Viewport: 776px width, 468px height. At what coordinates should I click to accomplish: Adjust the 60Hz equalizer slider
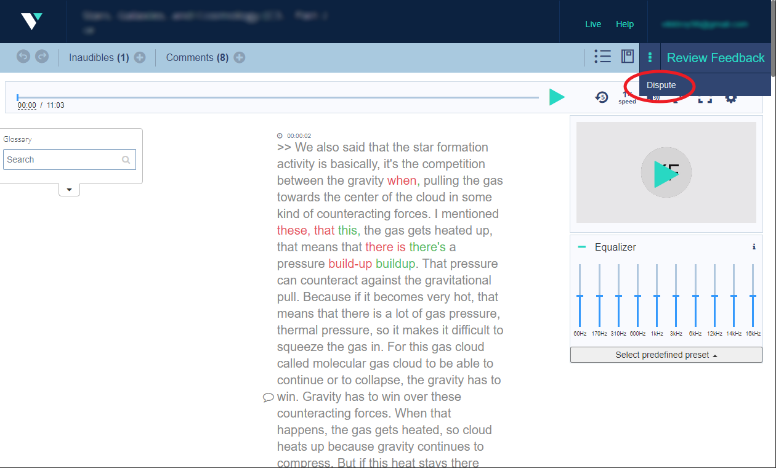pos(580,296)
